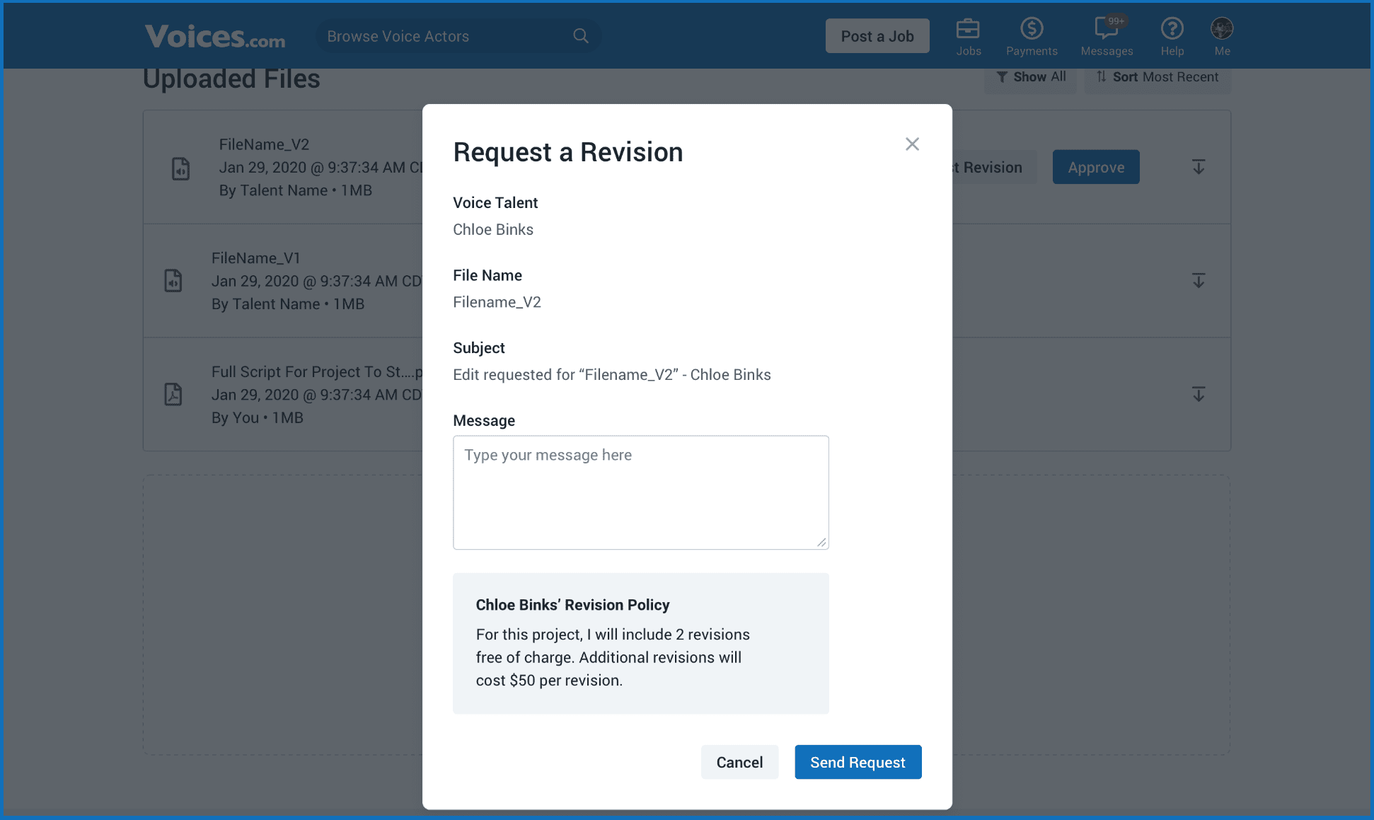Viewport: 1374px width, 820px height.
Task: Open Messages with the 99+ badge
Action: (x=1105, y=30)
